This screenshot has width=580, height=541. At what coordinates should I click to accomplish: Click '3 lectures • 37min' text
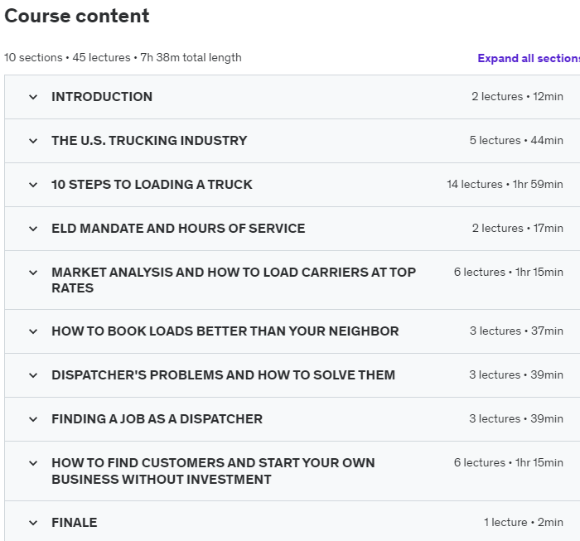point(516,331)
